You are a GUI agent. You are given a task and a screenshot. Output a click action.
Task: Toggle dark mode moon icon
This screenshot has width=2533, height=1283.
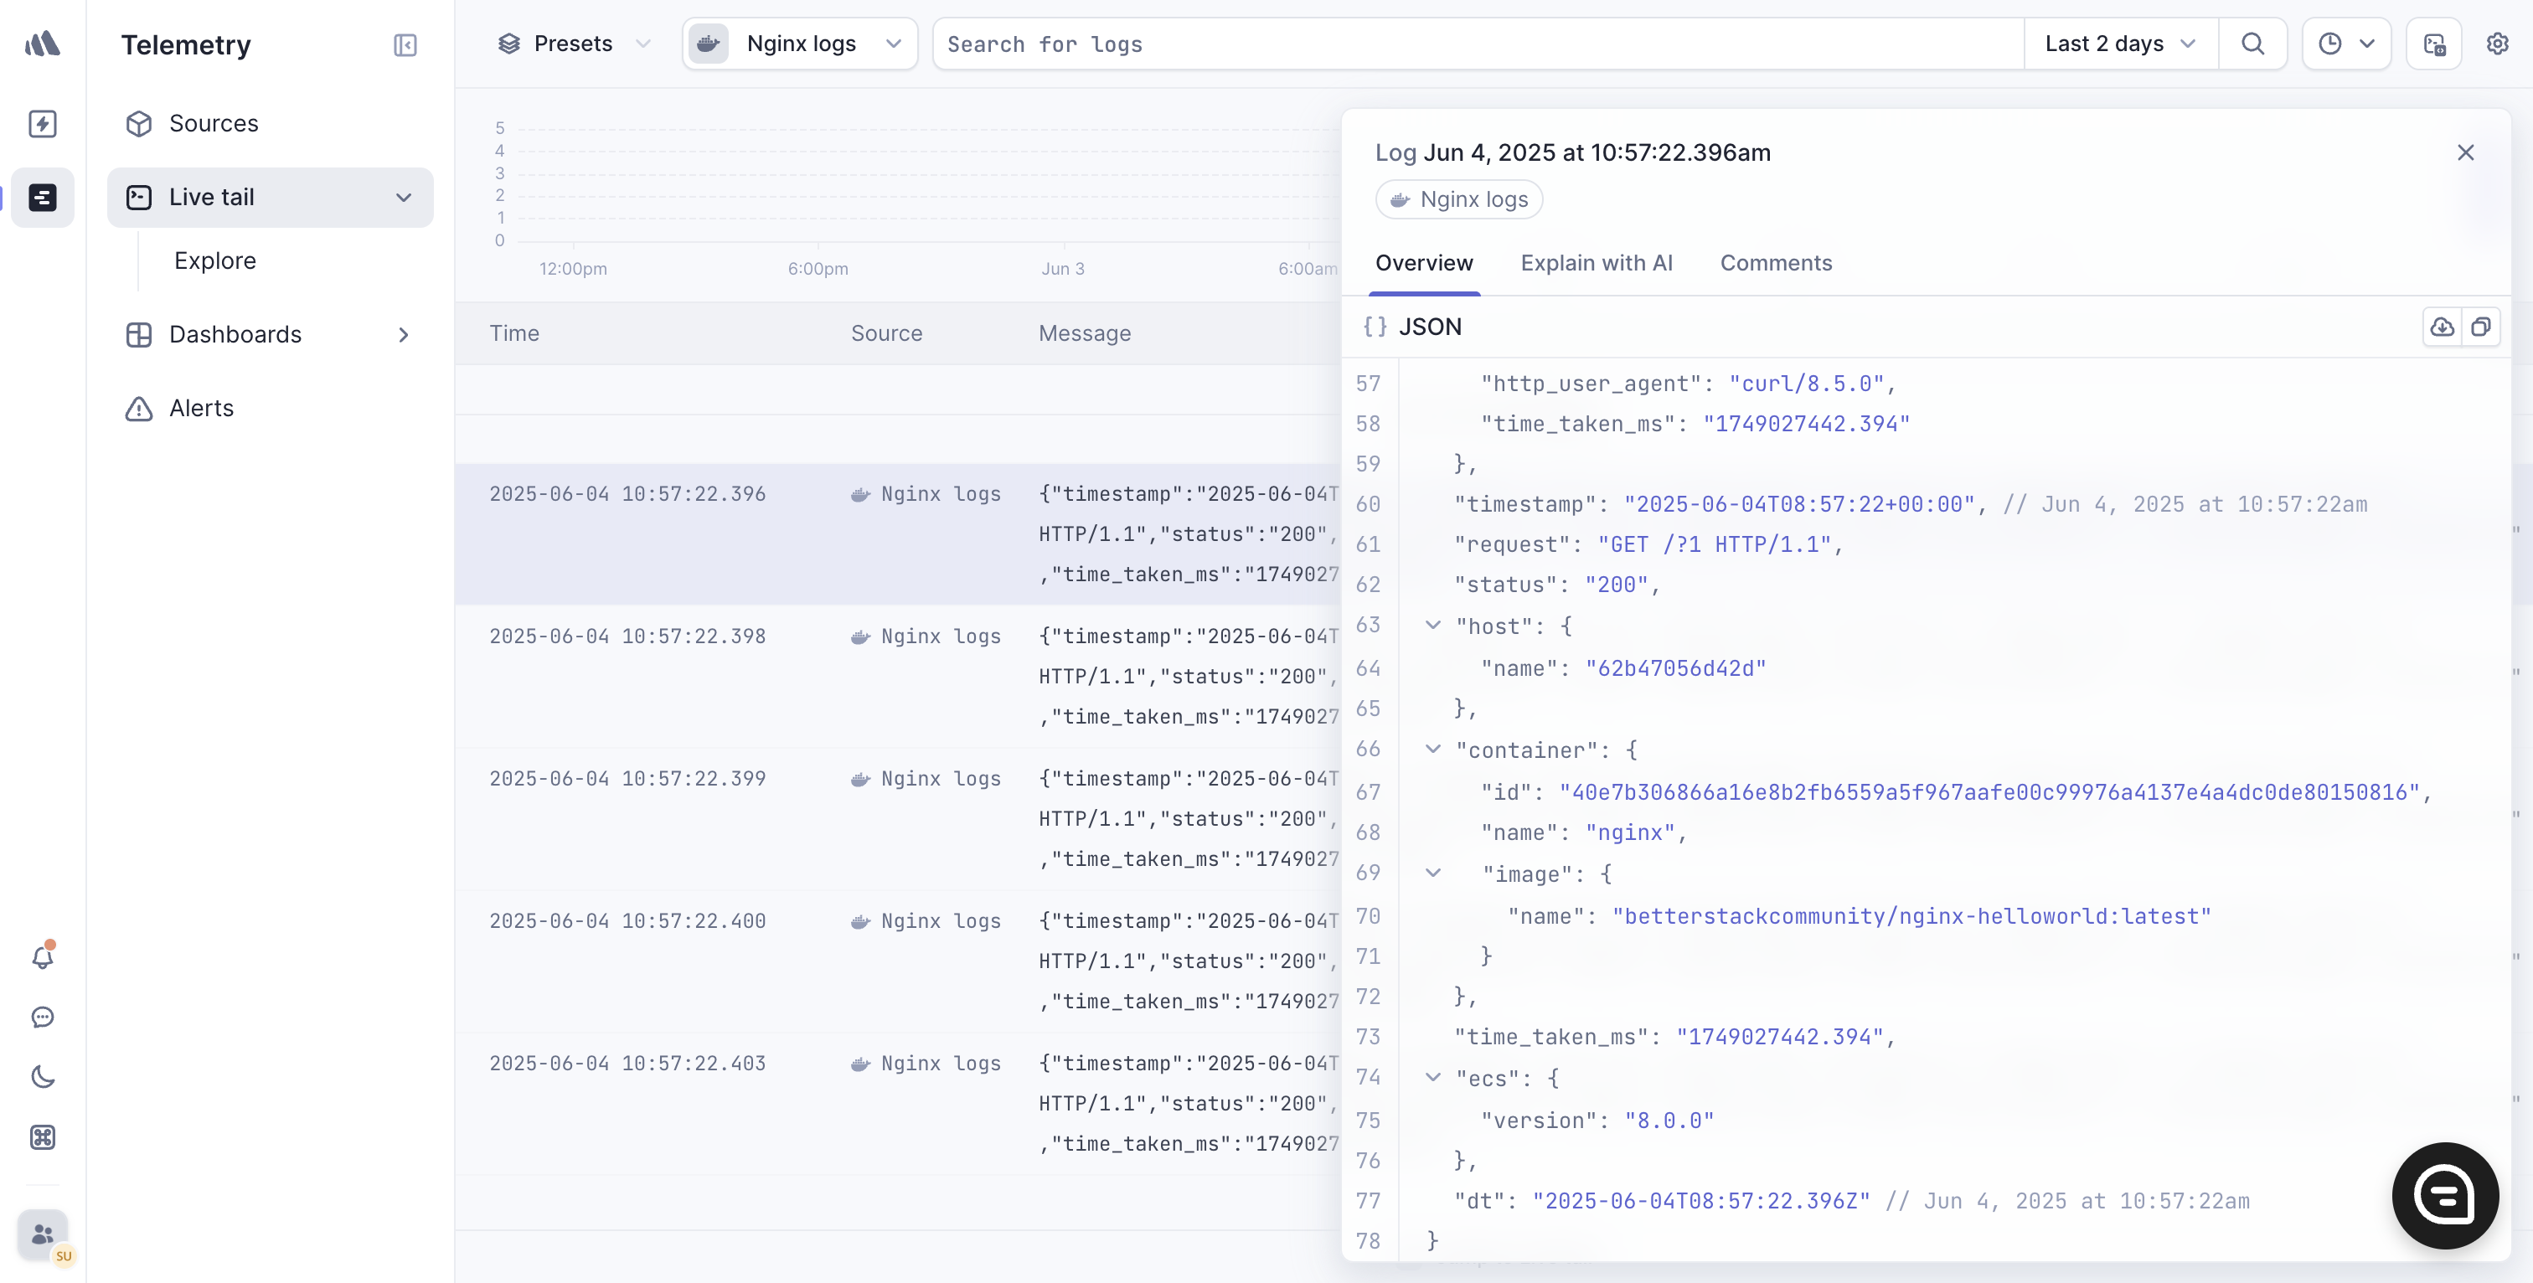click(42, 1078)
